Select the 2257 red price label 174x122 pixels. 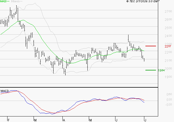pos(168,46)
